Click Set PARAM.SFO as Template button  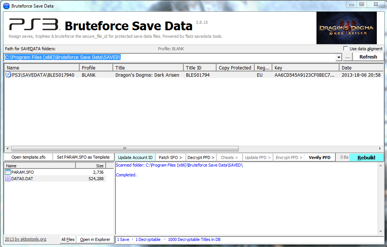tap(83, 157)
